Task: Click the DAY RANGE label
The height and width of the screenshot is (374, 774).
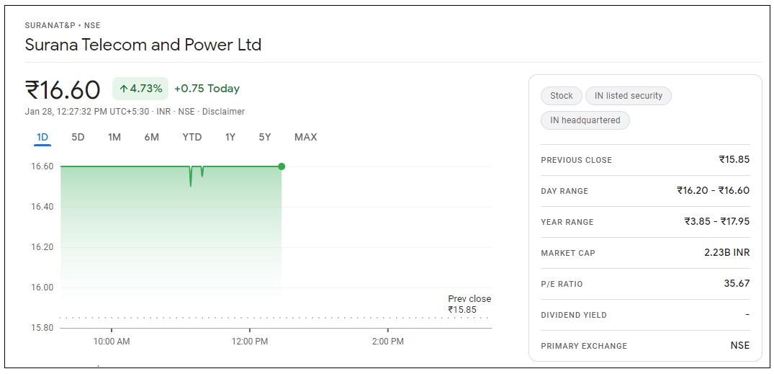Action: [x=564, y=191]
